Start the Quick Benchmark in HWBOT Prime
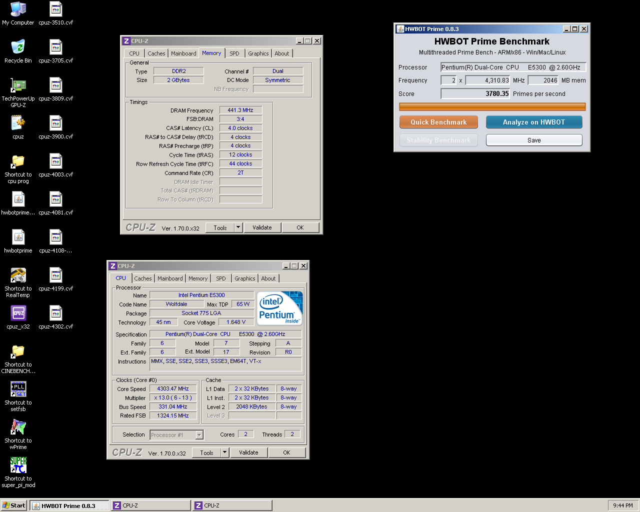 tap(438, 122)
